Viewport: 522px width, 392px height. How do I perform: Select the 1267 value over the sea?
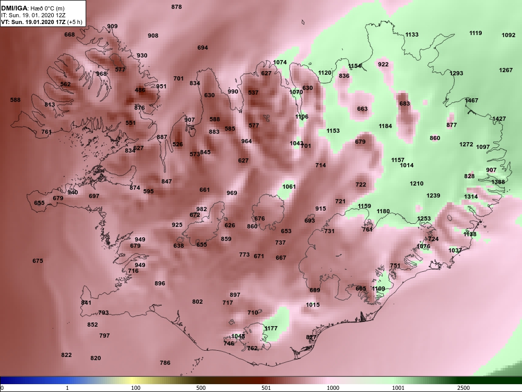tap(506, 70)
